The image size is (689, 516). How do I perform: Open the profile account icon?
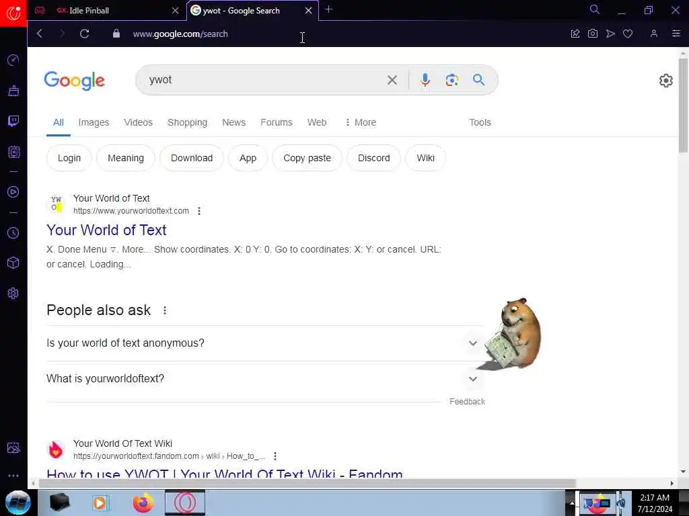654,34
